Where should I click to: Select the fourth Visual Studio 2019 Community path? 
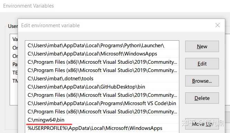pyautogui.click(x=102, y=112)
